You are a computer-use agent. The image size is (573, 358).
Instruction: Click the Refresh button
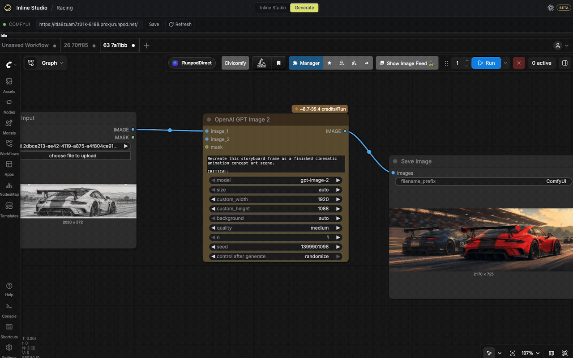tap(180, 24)
